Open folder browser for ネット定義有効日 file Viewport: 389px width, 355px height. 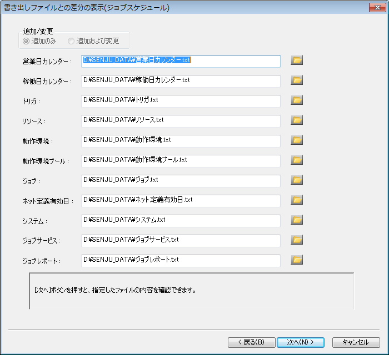coord(297,200)
